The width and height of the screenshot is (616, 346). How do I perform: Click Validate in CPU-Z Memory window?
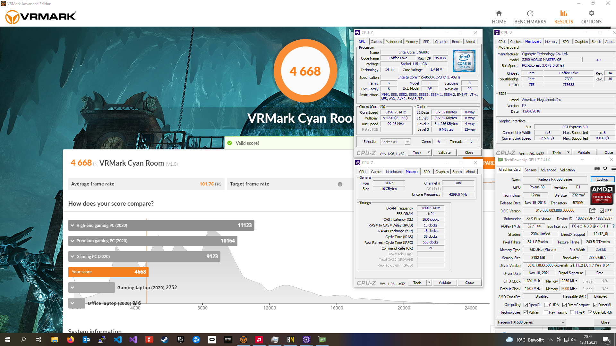tap(445, 283)
